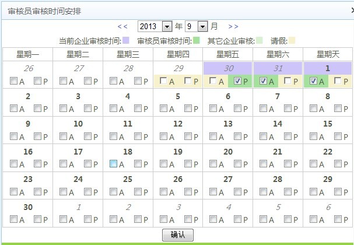Click the date number 25
The height and width of the screenshot is (245, 354).
coord(128,179)
